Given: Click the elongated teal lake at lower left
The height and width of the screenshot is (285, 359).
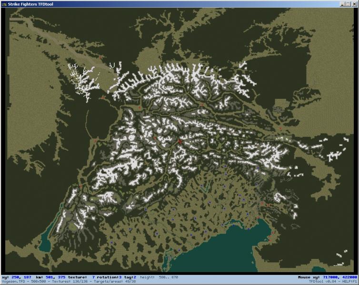Looking at the screenshot, I should [x=44, y=240].
